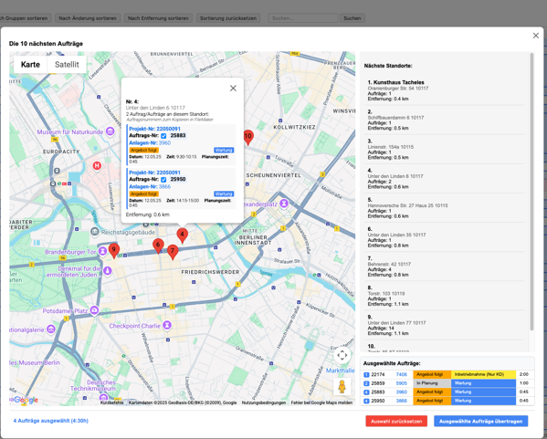Viewport: 547px width, 439px height.
Task: Click Auswahl zurücksetzen button
Action: pyautogui.click(x=396, y=422)
